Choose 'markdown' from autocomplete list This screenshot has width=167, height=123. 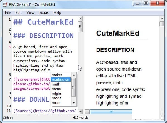tap(61, 80)
